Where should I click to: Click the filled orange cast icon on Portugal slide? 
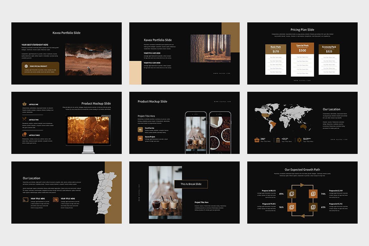tap(56, 200)
